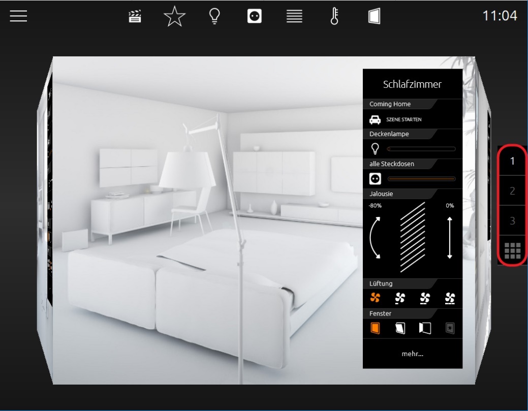528x411 pixels.
Task: Select the last Lüftung fan level
Action: [450, 298]
